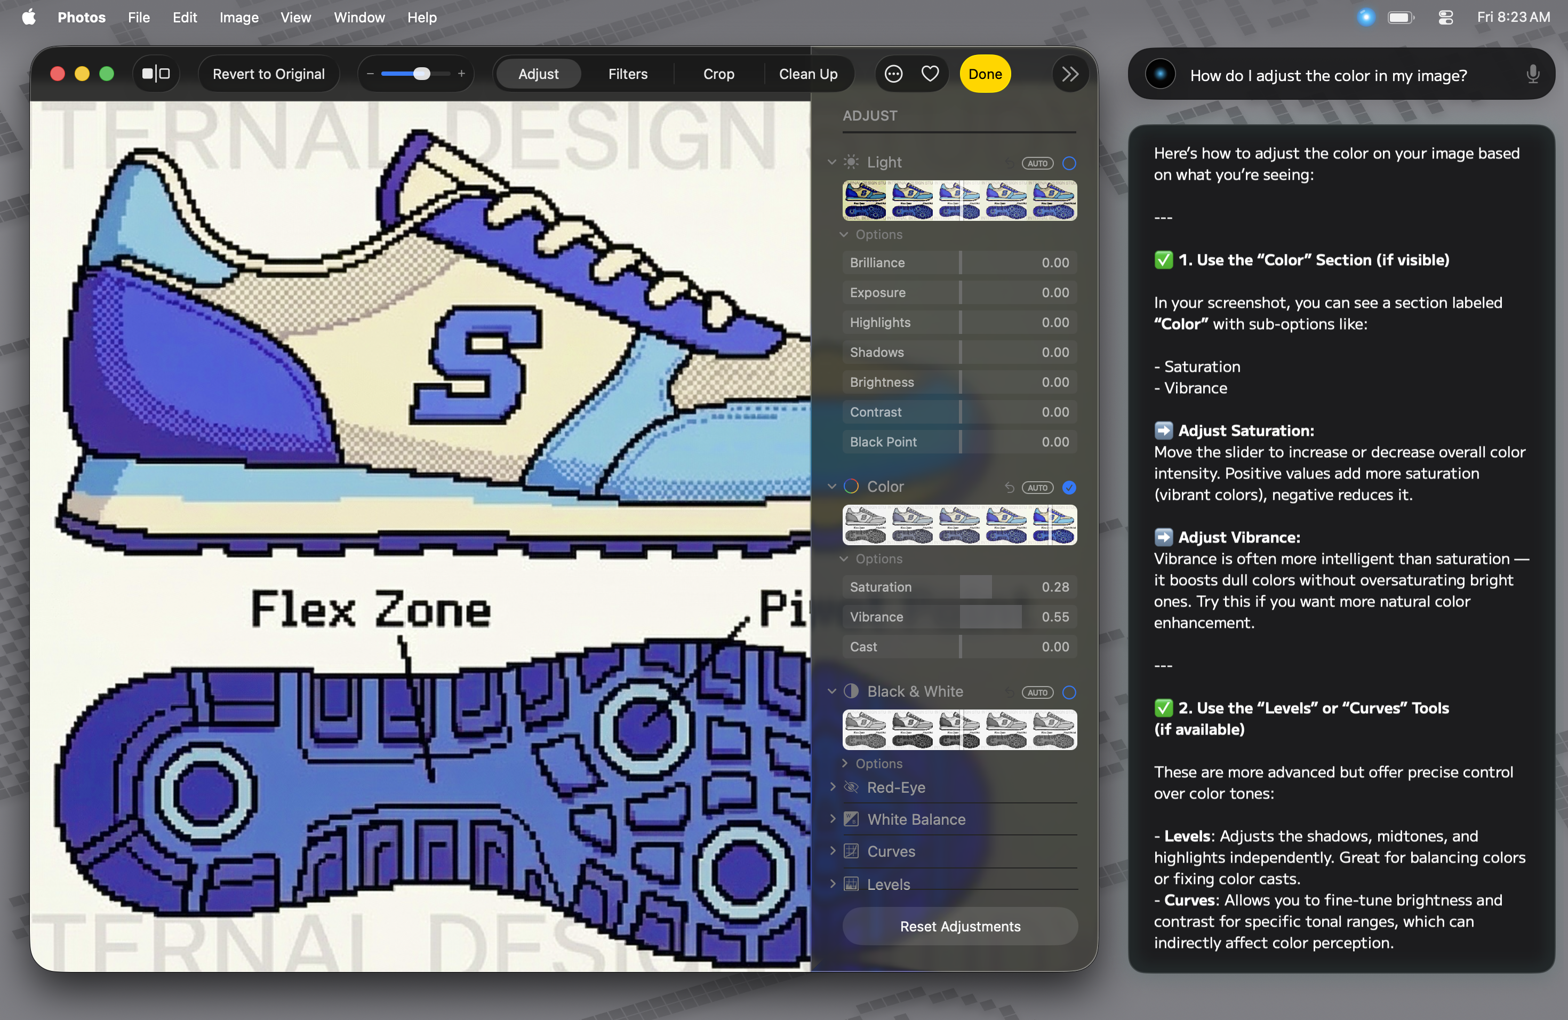Click Reset Adjustments
This screenshot has width=1568, height=1020.
(960, 926)
